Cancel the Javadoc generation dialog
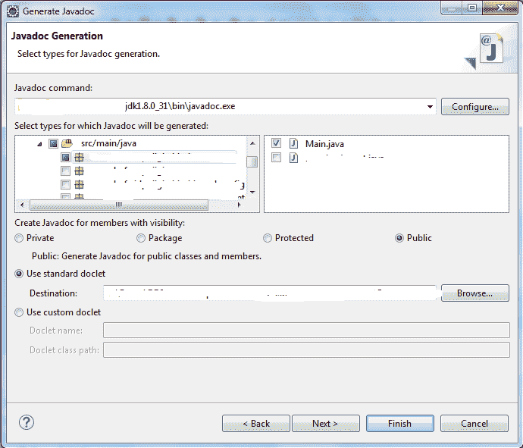Image resolution: width=523 pixels, height=448 pixels. tap(474, 423)
